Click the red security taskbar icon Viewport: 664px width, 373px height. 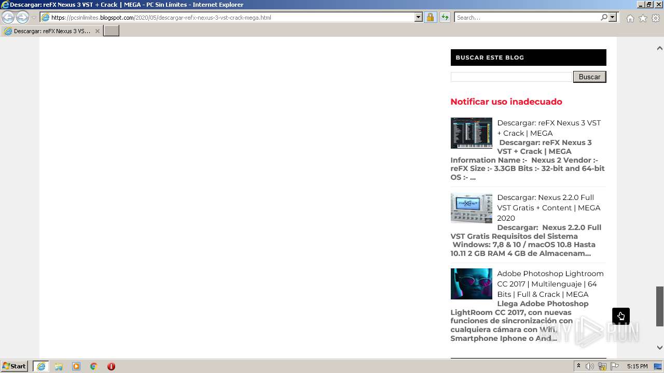click(x=111, y=366)
